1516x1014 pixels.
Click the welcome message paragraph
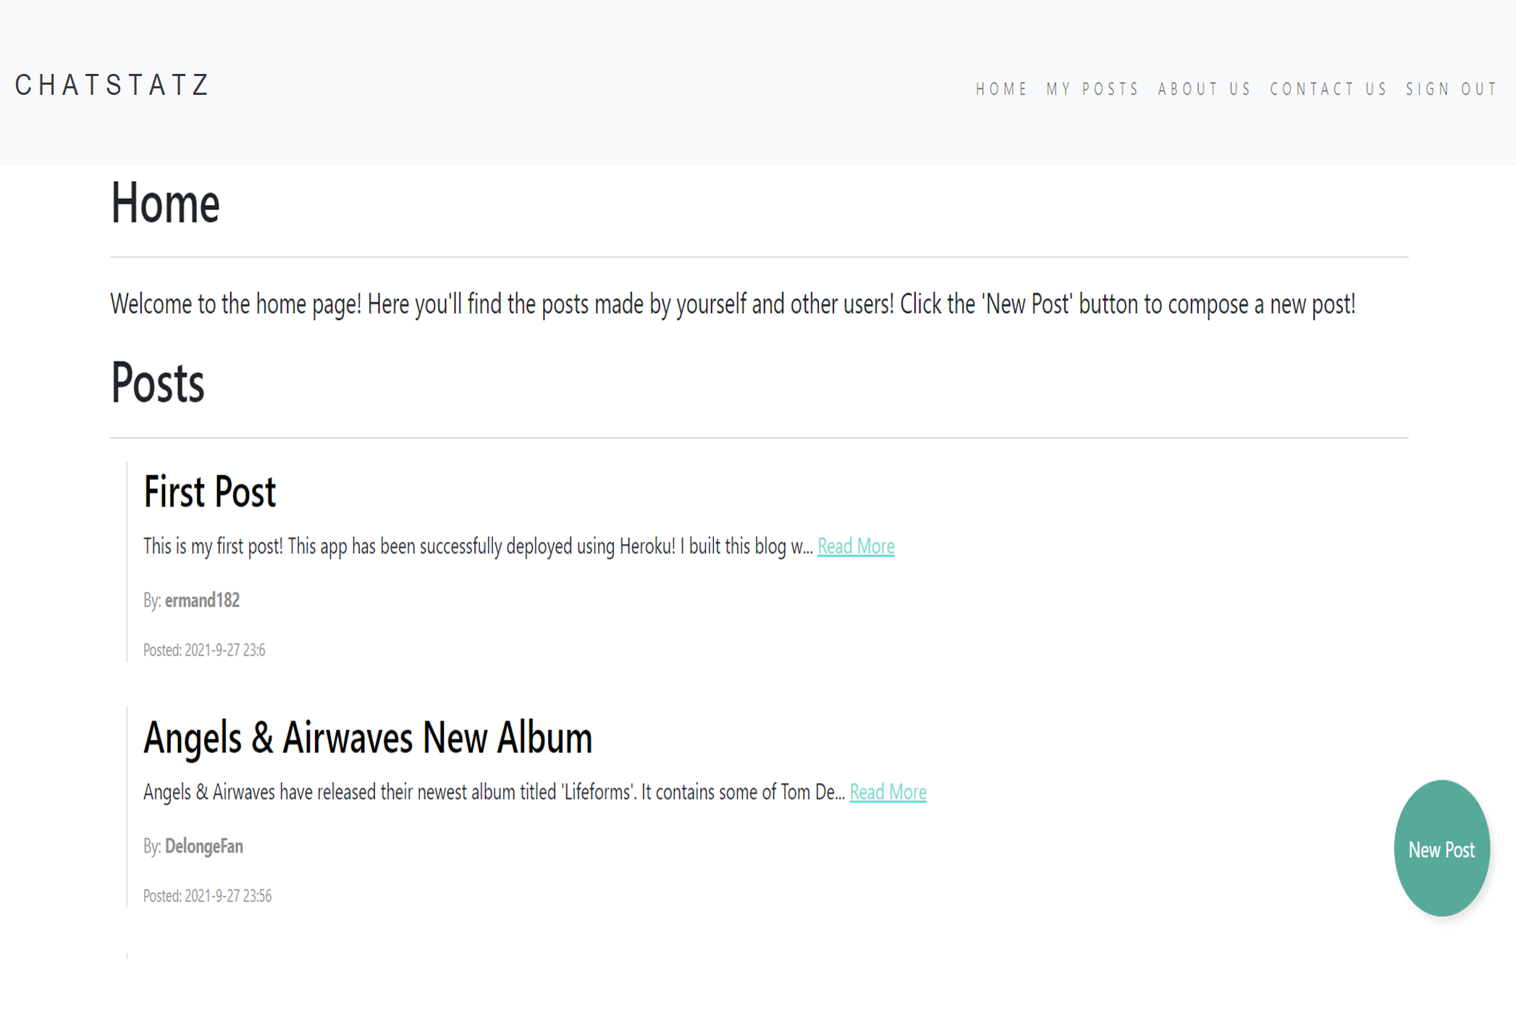[733, 304]
